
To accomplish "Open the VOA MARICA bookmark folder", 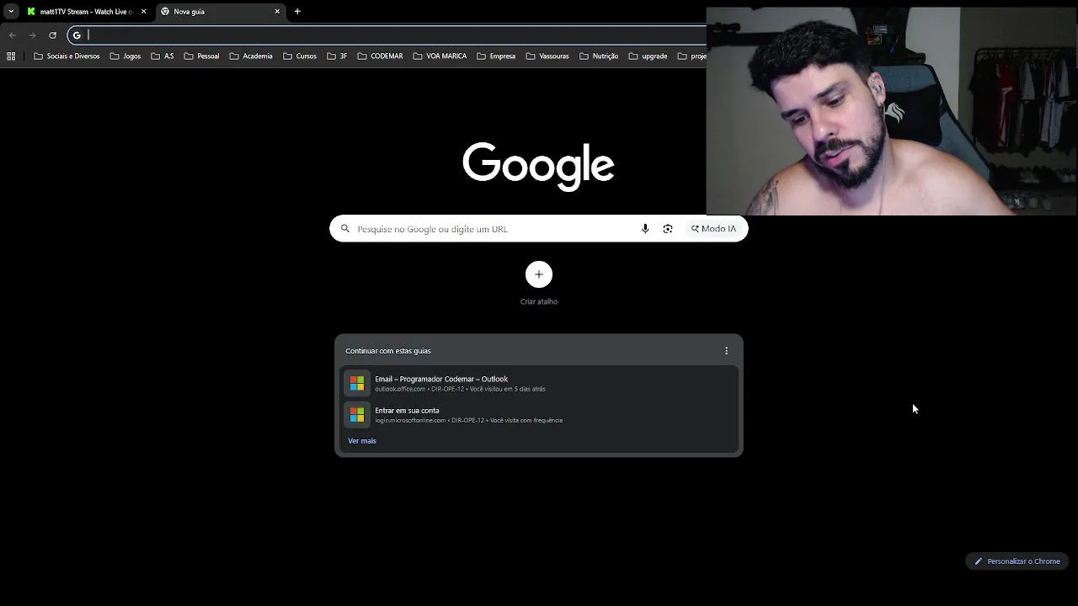I will coord(440,56).
